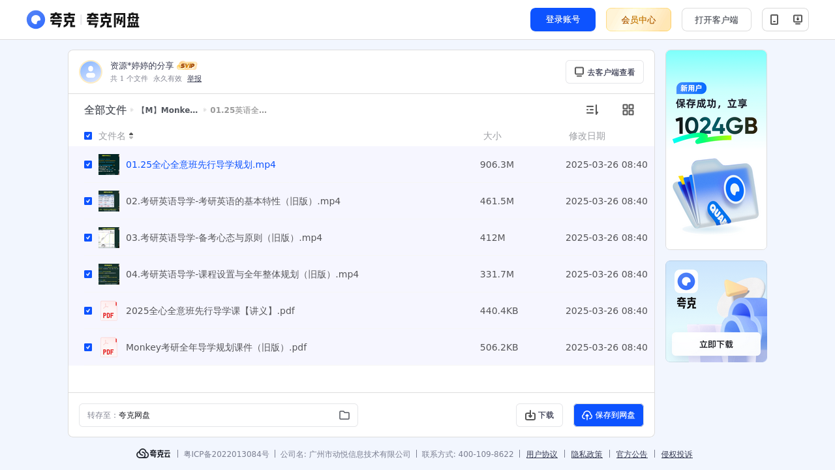Click the 修改日期 column header
Image resolution: width=835 pixels, height=470 pixels.
pos(587,136)
